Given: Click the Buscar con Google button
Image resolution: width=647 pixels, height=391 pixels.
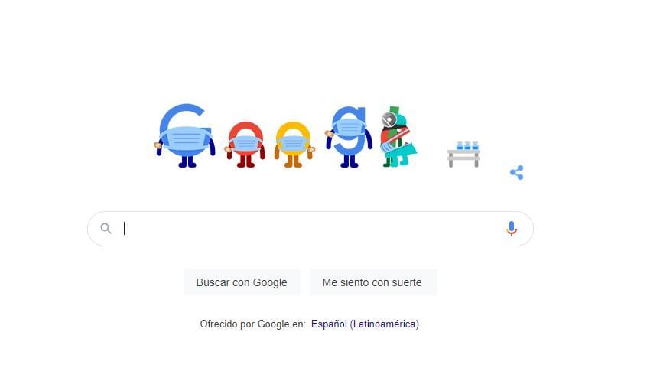Looking at the screenshot, I should 242,282.
